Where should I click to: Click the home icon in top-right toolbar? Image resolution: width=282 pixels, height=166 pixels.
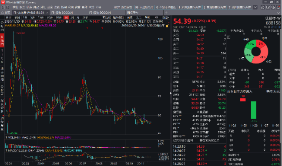[x=263, y=7]
